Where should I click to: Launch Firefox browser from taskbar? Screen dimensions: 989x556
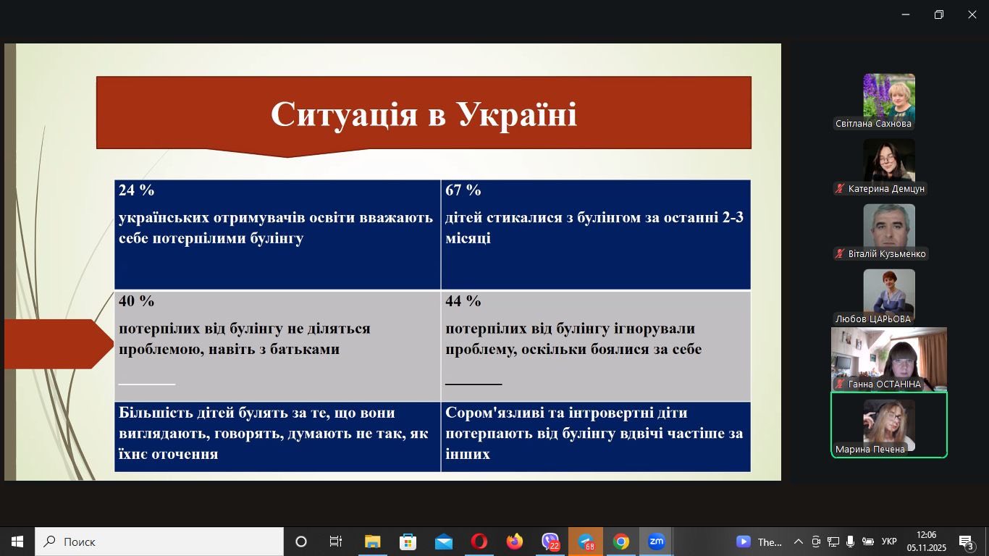point(515,542)
